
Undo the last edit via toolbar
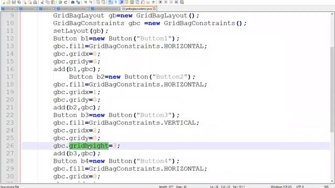click(x=60, y=2)
